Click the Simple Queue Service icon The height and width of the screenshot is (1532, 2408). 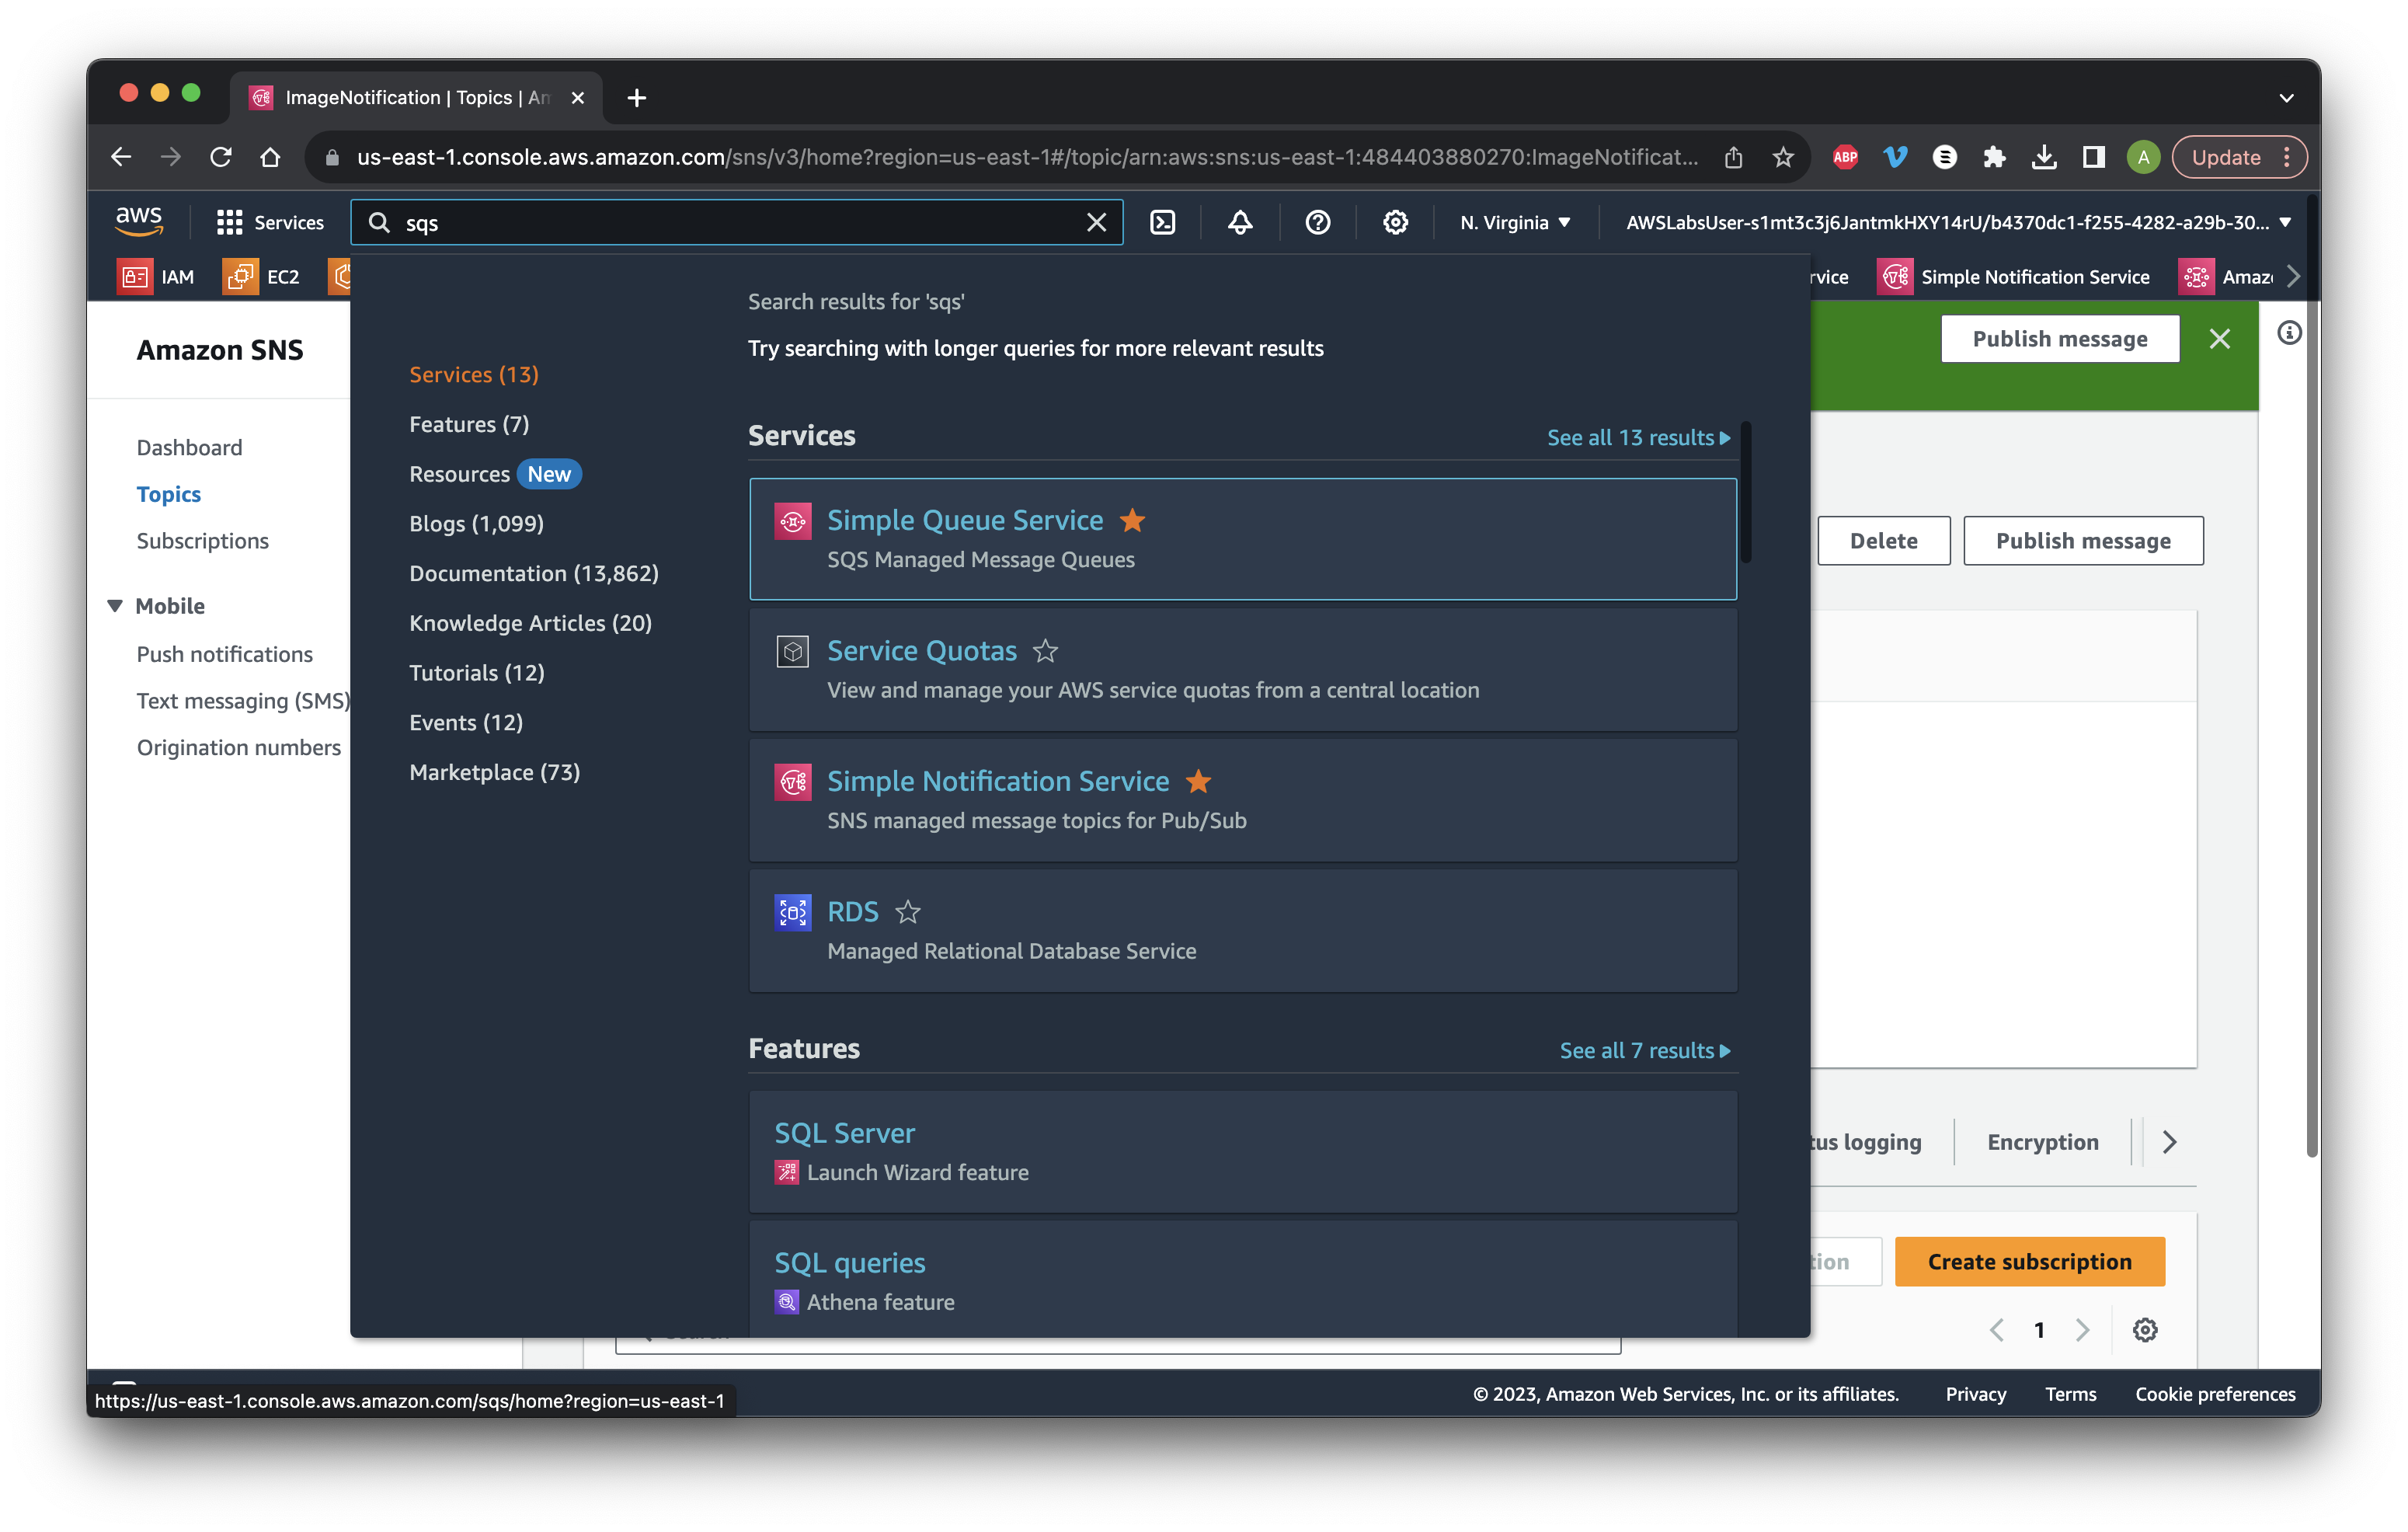click(792, 521)
